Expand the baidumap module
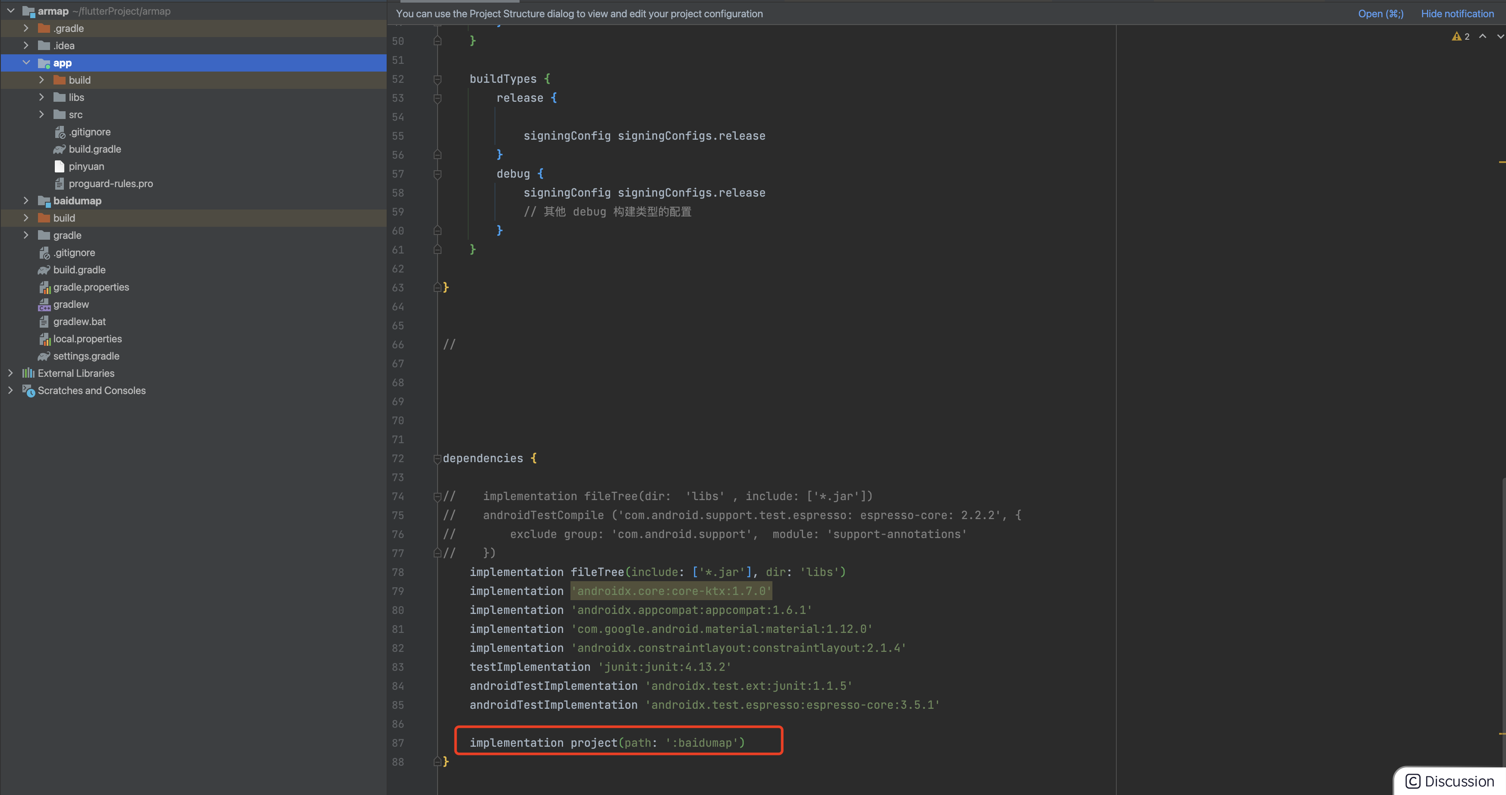This screenshot has width=1506, height=795. 26,200
